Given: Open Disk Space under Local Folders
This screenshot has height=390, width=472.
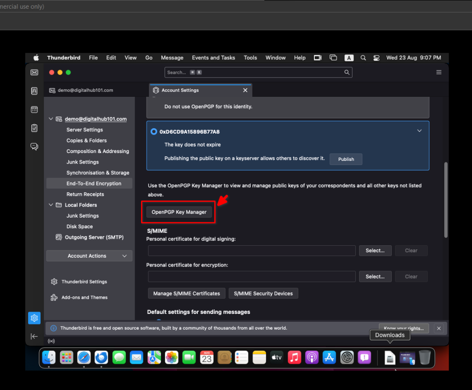Looking at the screenshot, I should pyautogui.click(x=79, y=226).
